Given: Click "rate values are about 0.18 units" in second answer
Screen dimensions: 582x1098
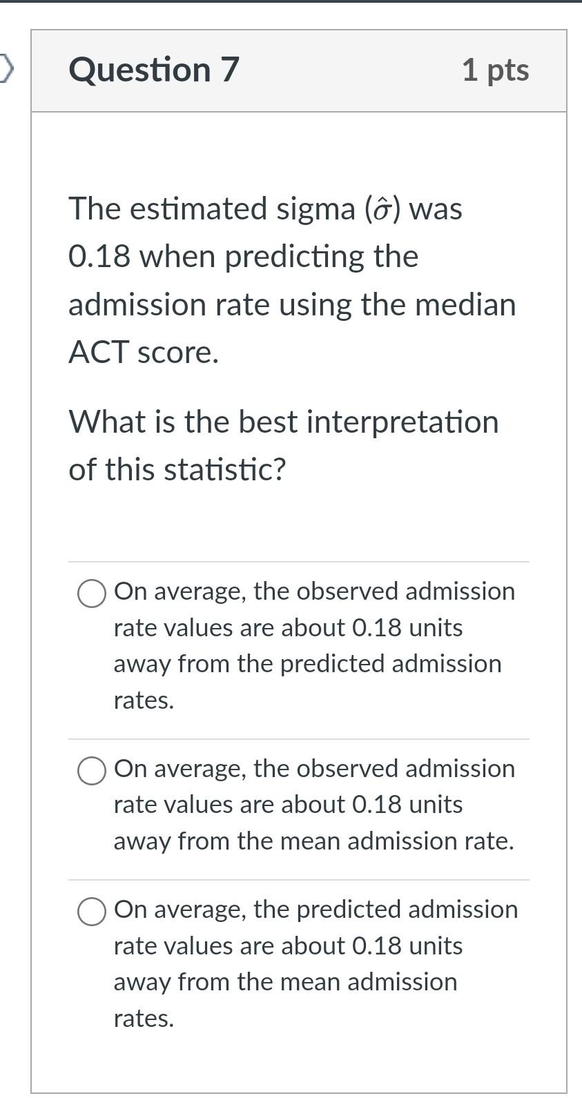Looking at the screenshot, I should tap(289, 805).
